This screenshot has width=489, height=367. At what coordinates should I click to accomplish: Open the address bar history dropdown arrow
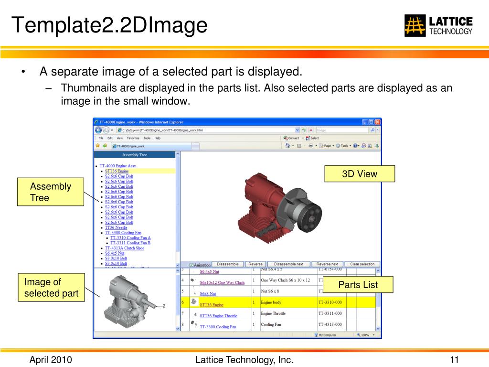point(297,130)
